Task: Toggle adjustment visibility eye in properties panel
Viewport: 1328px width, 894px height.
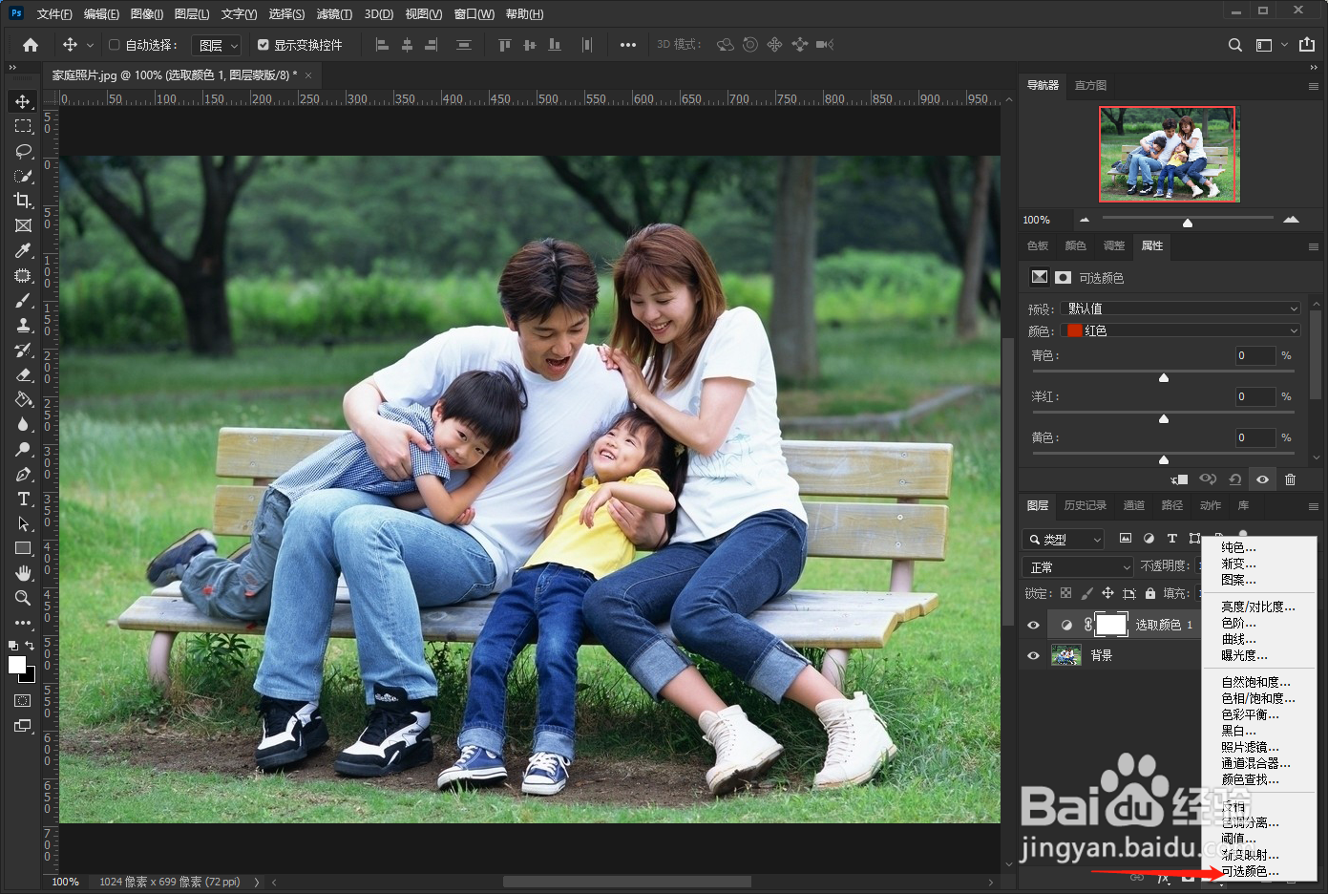Action: click(1262, 479)
